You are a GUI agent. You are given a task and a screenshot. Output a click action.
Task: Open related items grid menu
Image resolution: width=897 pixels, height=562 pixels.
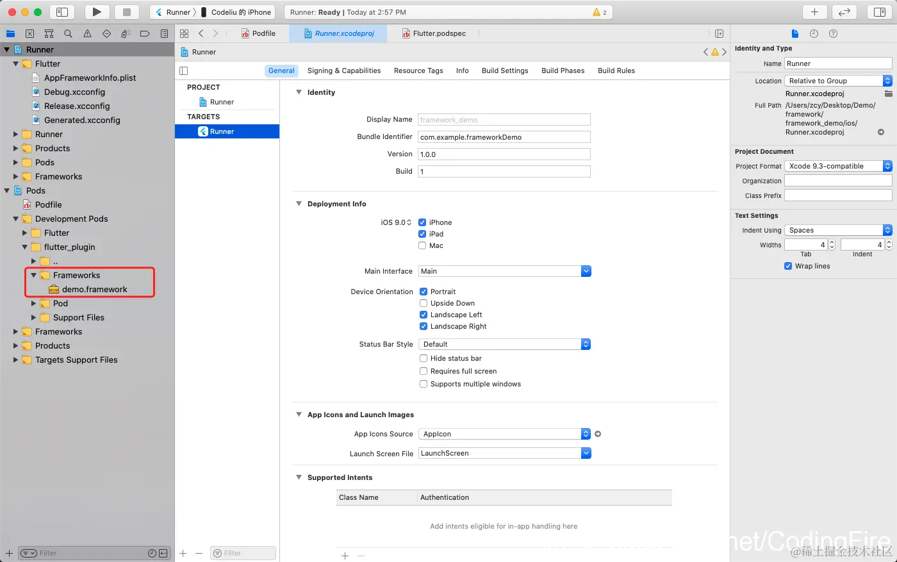tap(185, 33)
